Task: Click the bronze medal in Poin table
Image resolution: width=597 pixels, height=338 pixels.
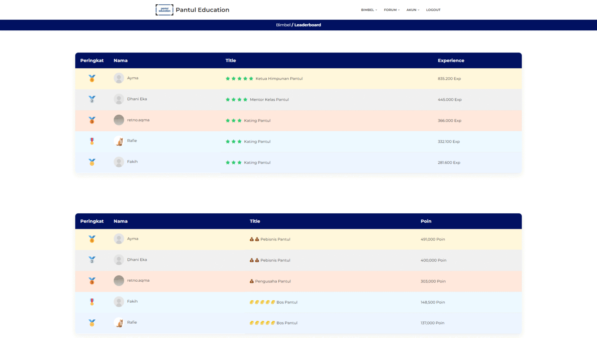Action: (92, 281)
